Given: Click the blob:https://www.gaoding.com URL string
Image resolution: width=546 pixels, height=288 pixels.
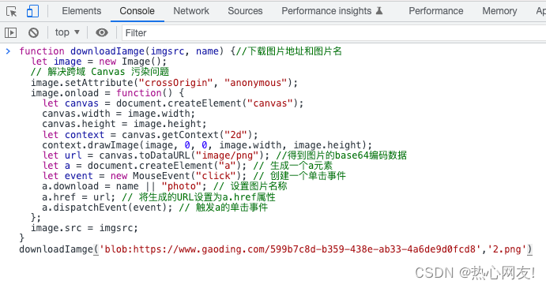Looking at the screenshot, I should 291,249.
